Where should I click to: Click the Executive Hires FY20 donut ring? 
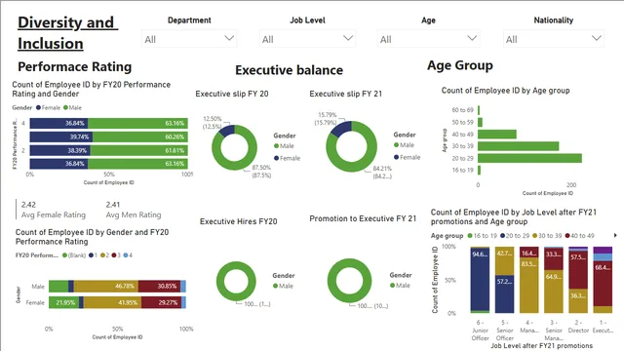pos(236,296)
